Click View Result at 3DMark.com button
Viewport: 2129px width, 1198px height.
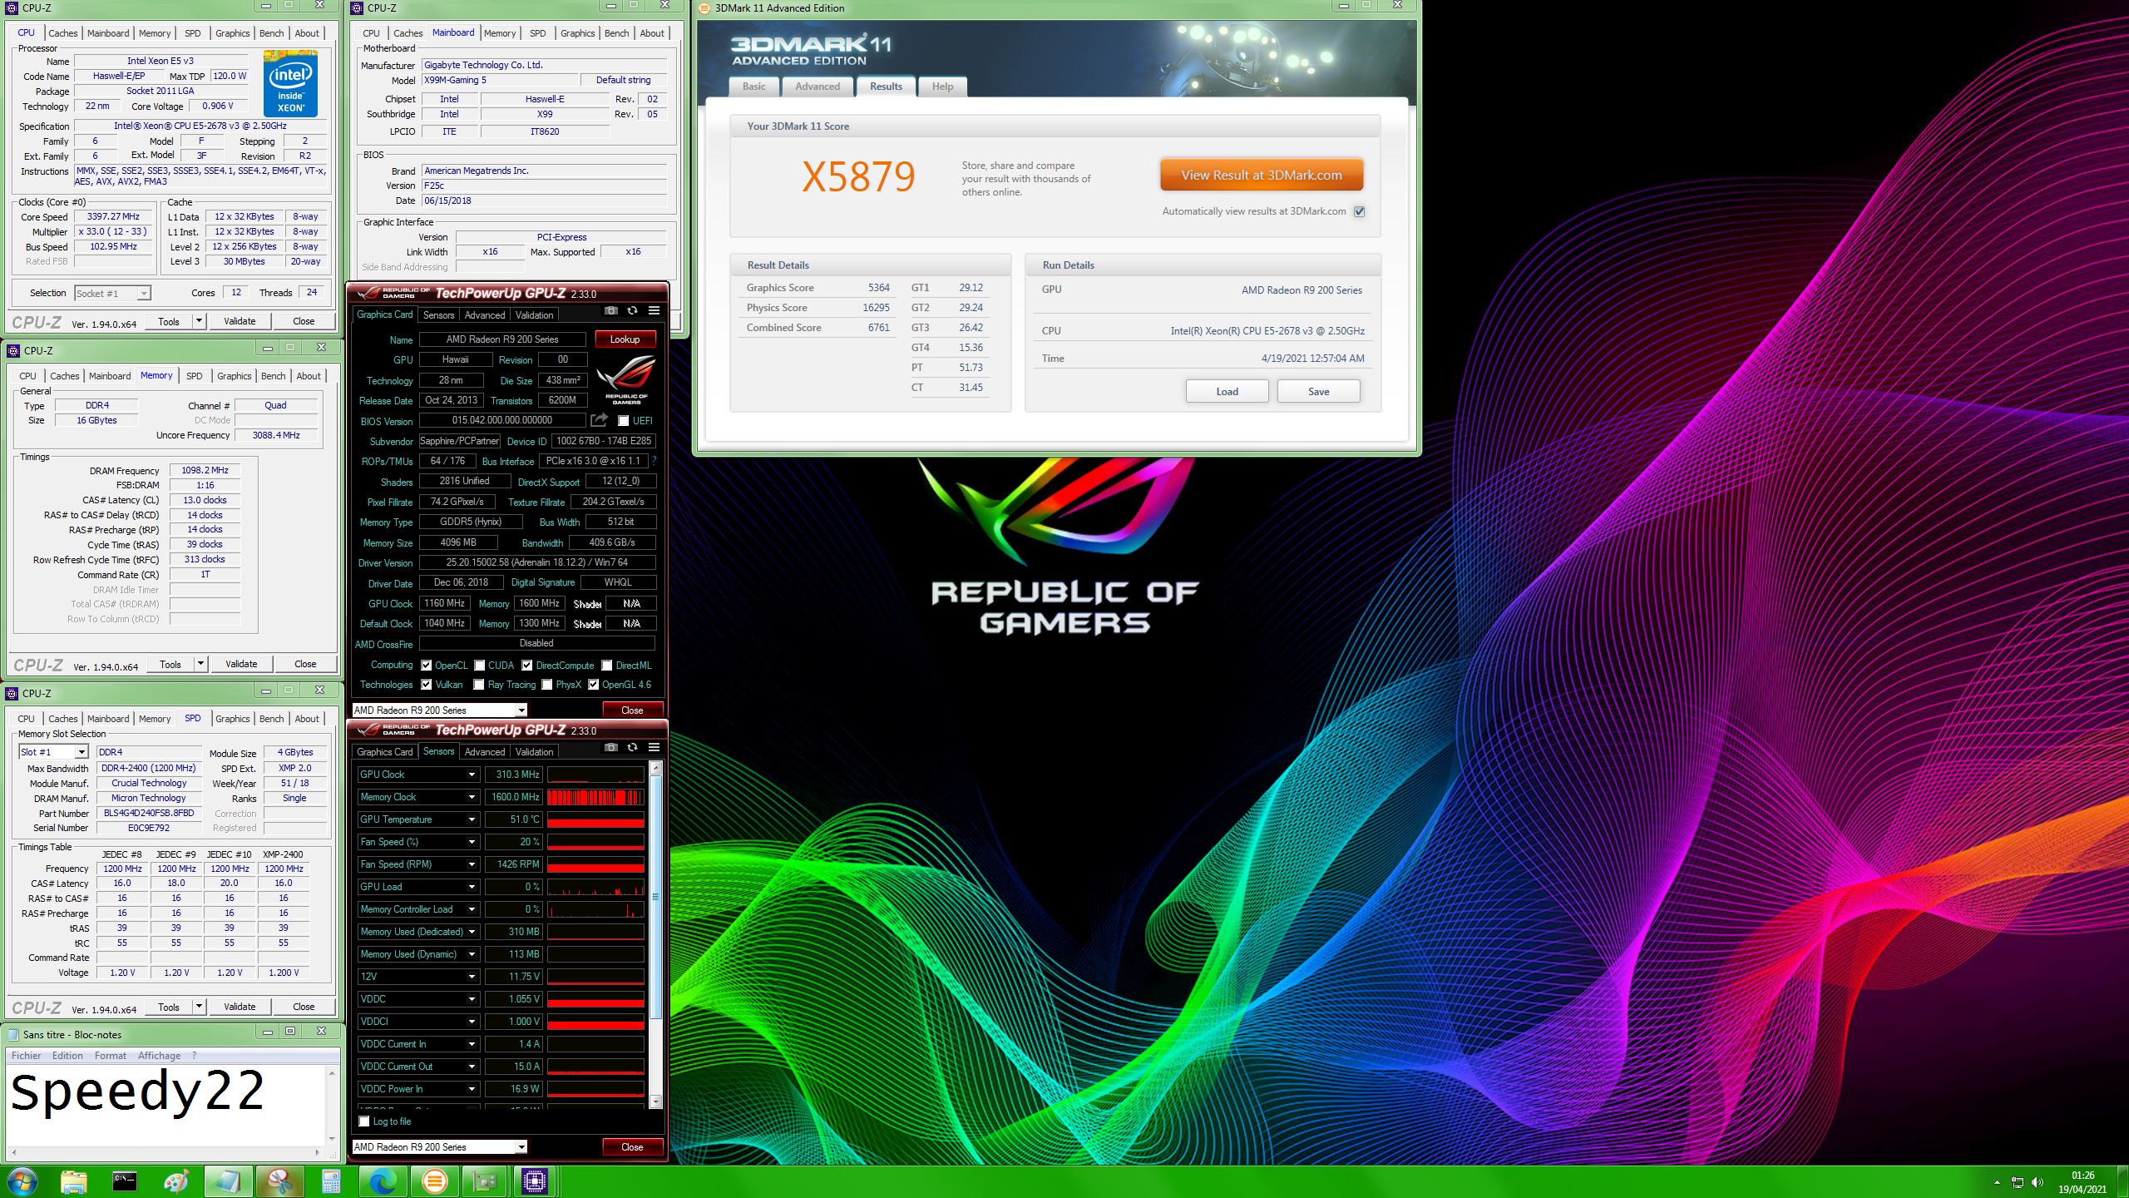tap(1261, 176)
